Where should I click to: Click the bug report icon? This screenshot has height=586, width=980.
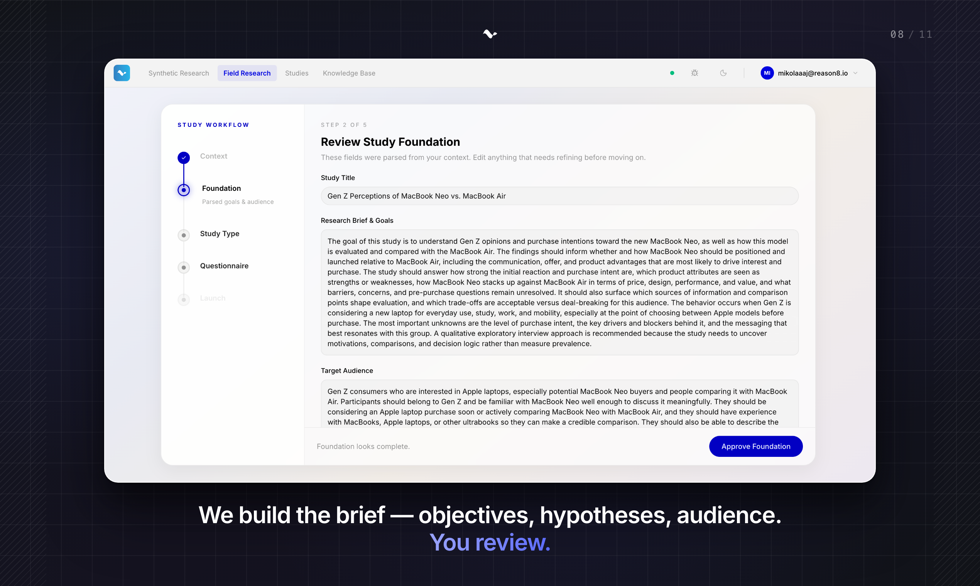coord(694,73)
